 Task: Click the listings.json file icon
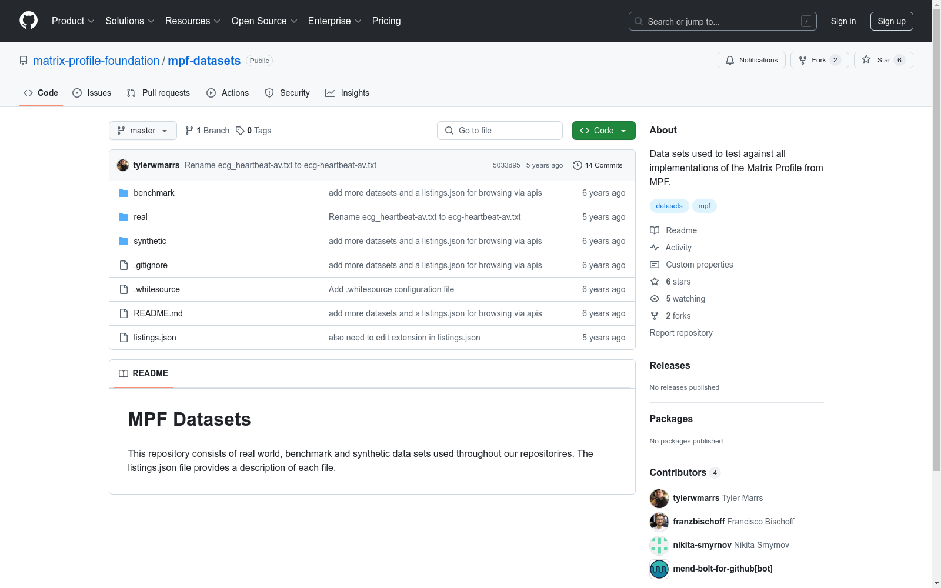124,338
